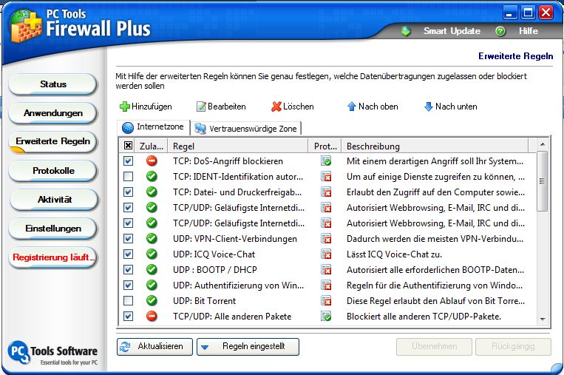Click the Zula... column header
The height and width of the screenshot is (375, 564).
152,146
